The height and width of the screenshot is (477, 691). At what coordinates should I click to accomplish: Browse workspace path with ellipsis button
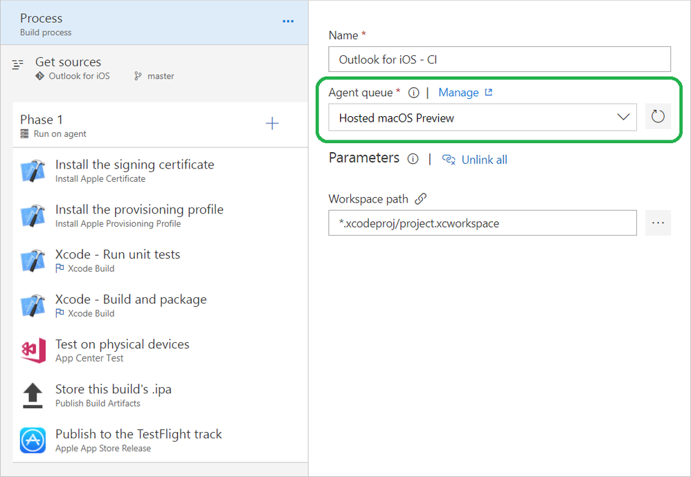pyautogui.click(x=658, y=223)
